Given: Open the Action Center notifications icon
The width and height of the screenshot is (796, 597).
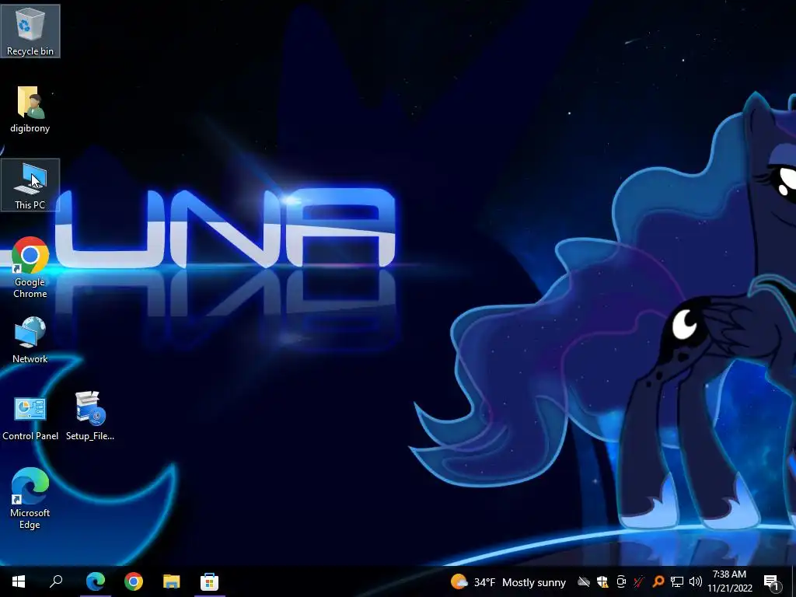Looking at the screenshot, I should (x=772, y=581).
